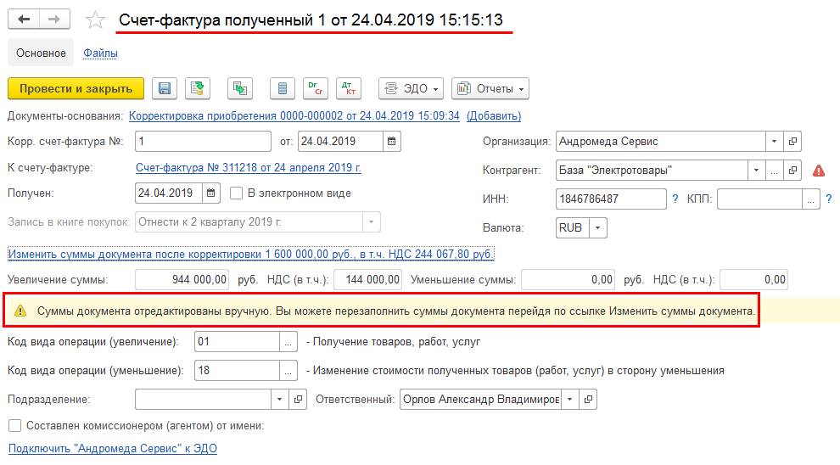Expand the Подразделение dropdown
The height and width of the screenshot is (465, 840).
pos(280,400)
